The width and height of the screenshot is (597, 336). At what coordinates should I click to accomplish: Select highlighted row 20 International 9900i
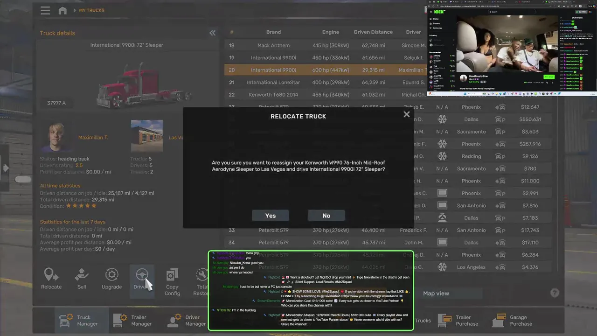point(326,70)
